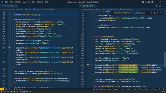Viewport: 166px width, 93px height.
Task: Change line endings via CRLF status item
Action: tap(129, 89)
